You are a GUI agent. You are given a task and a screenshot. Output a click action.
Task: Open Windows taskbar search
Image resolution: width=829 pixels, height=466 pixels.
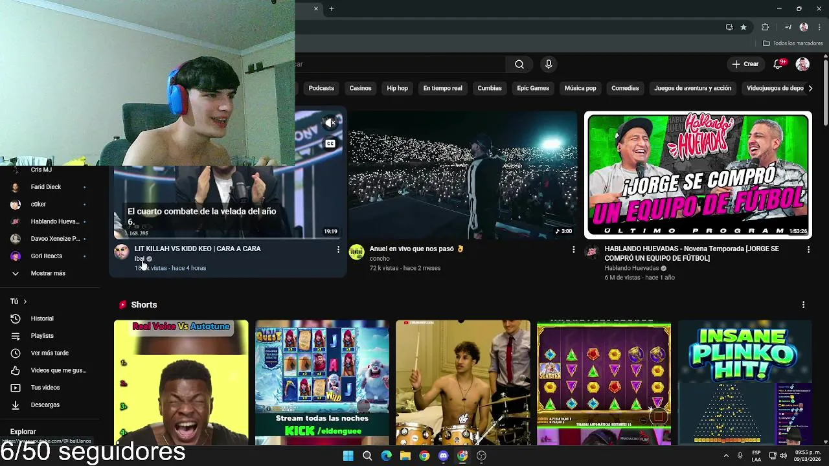[x=367, y=456]
